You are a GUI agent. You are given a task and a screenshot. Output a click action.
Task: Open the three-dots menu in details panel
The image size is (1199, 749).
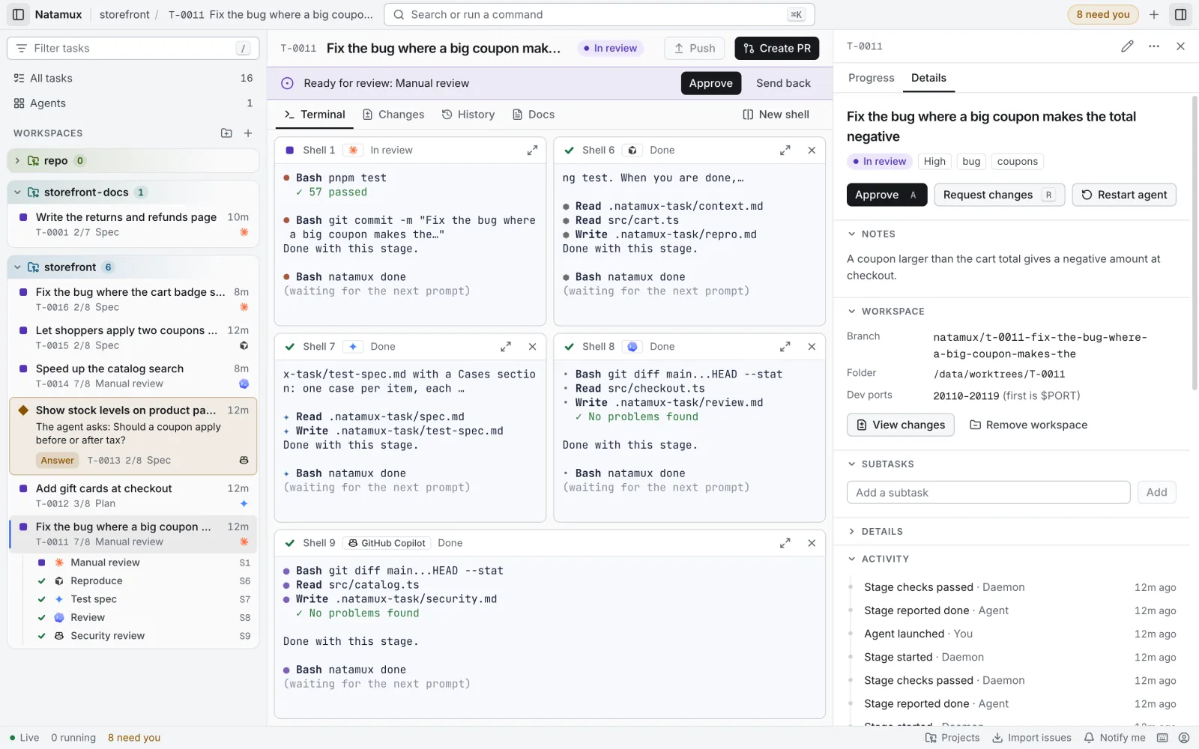point(1154,46)
